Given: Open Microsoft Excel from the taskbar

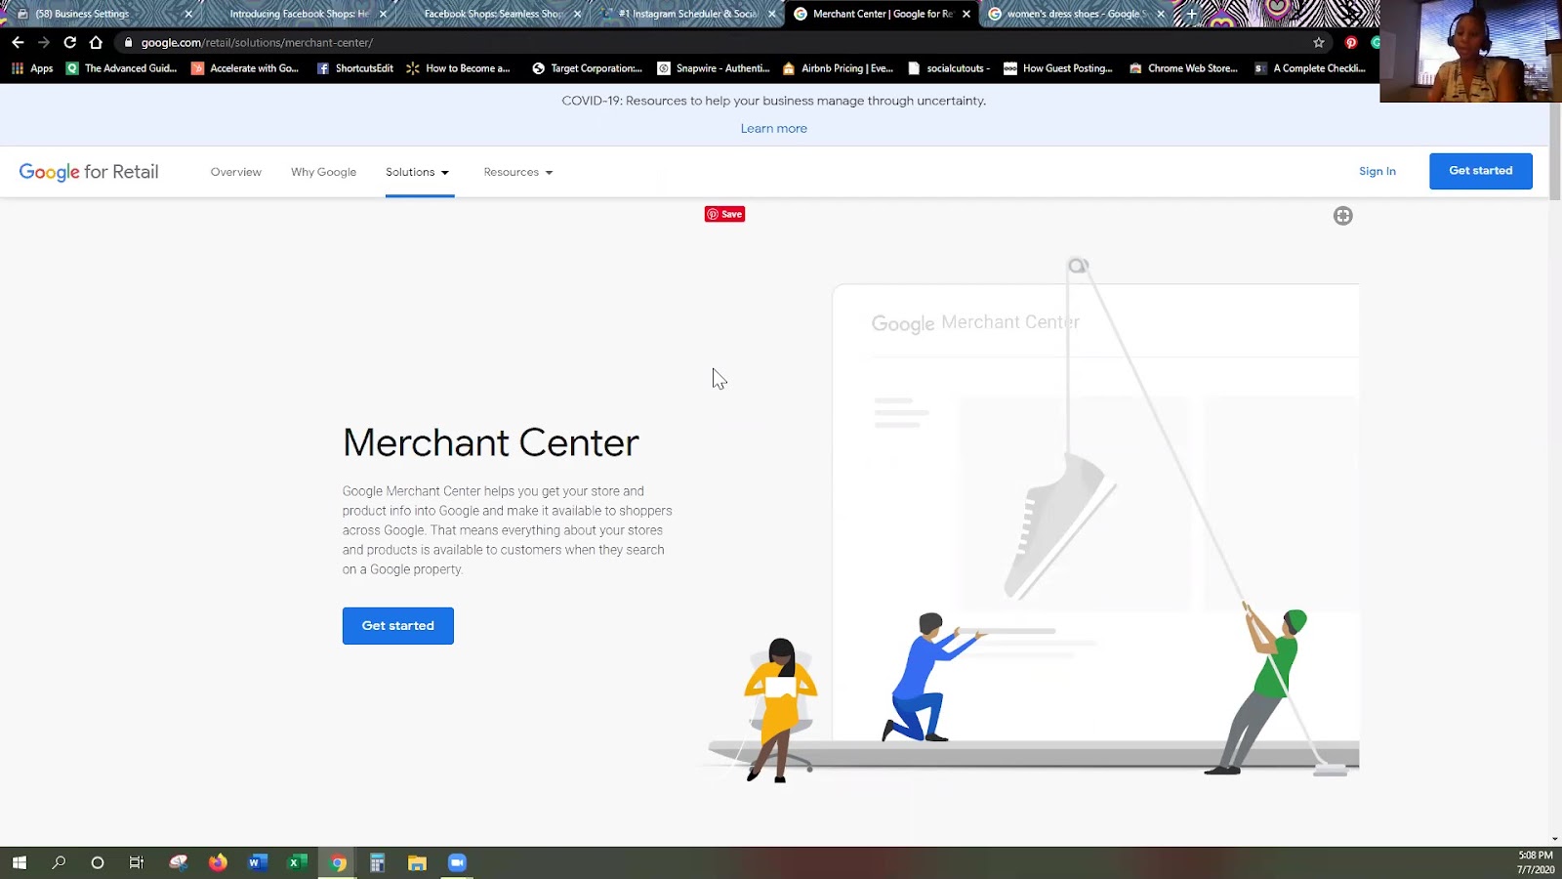Looking at the screenshot, I should coord(298,862).
